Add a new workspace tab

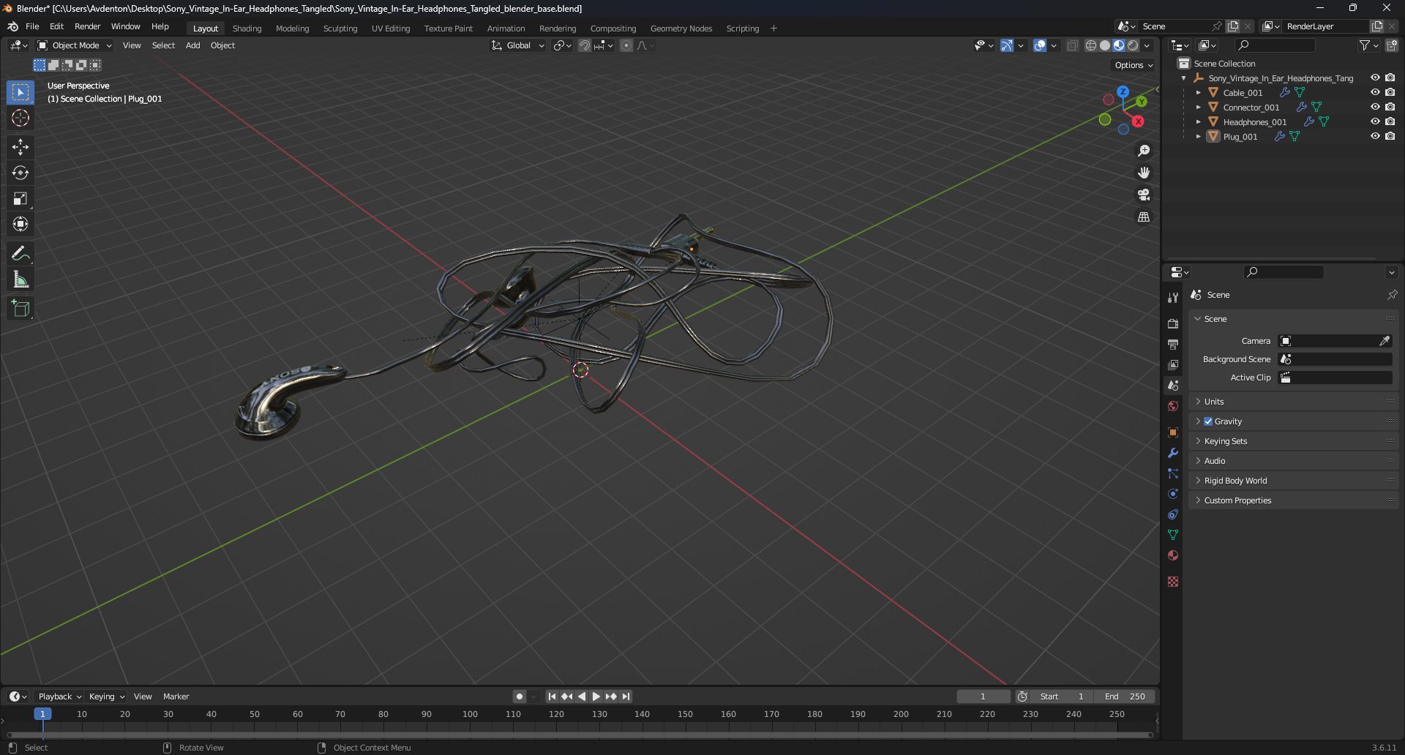(773, 29)
